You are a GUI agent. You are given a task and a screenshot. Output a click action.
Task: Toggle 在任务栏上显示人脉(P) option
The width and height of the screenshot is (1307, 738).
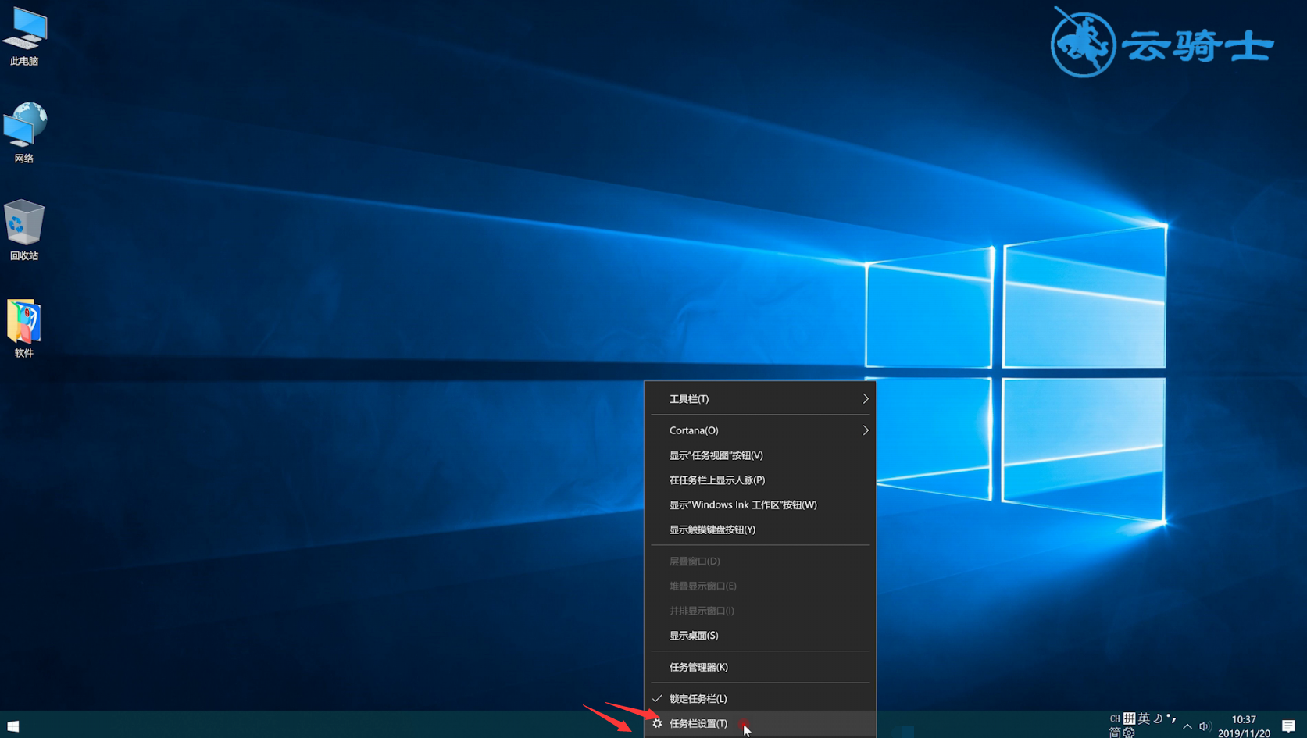click(759, 480)
